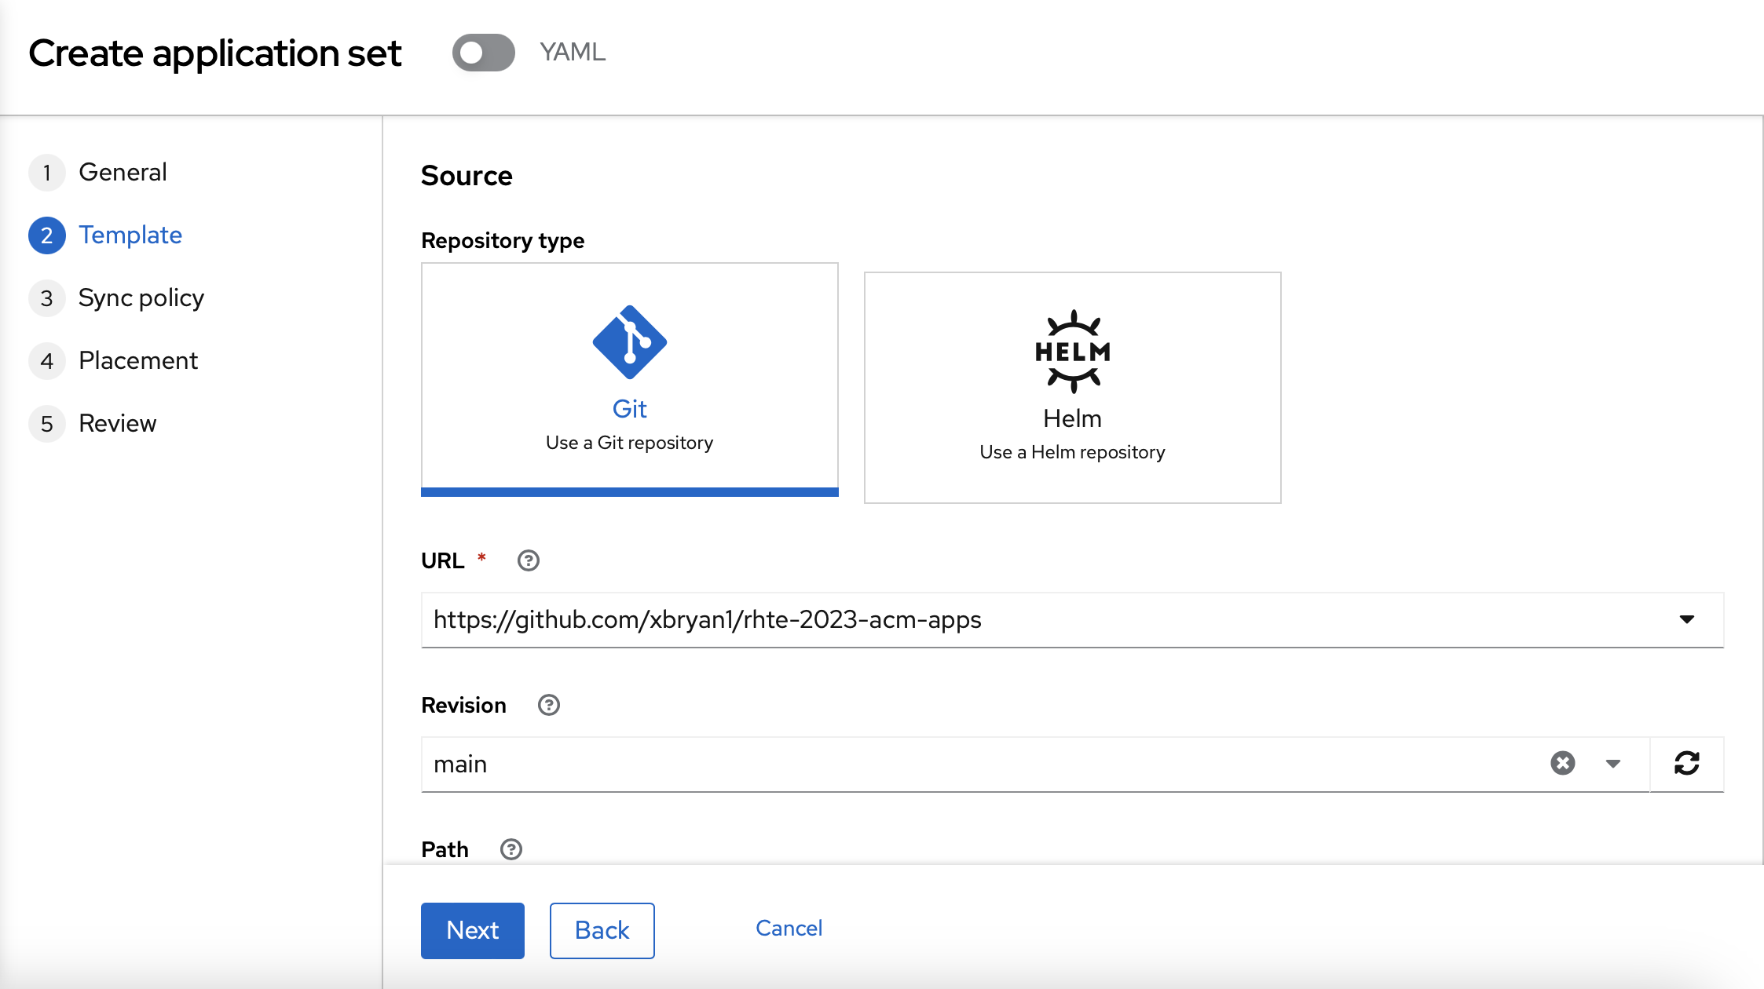This screenshot has width=1764, height=989.
Task: Go to General wizard step
Action: tap(99, 172)
